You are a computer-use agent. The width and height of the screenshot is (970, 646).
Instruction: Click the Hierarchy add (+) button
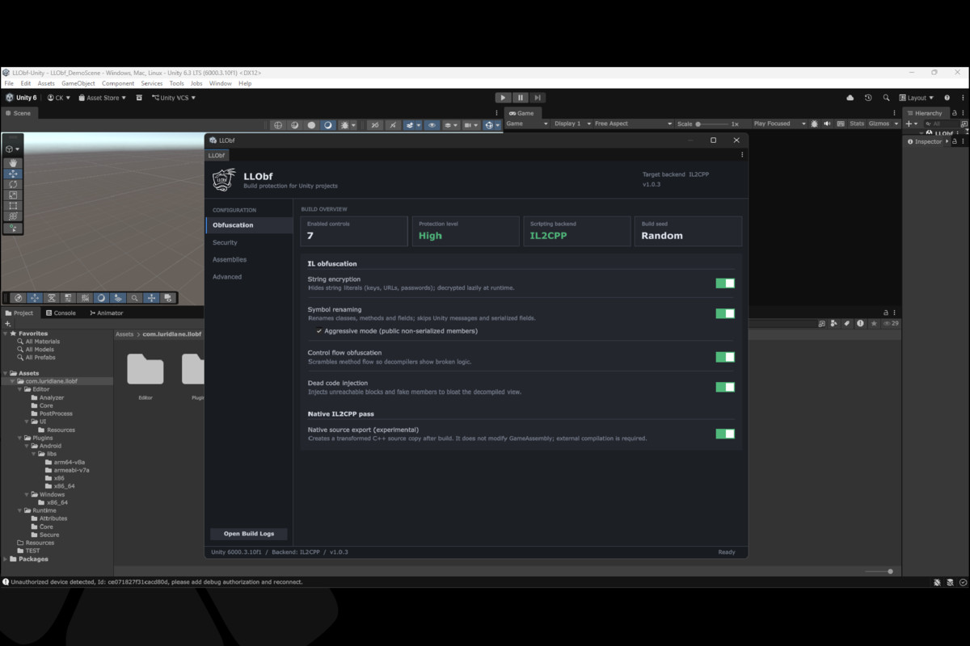[909, 124]
